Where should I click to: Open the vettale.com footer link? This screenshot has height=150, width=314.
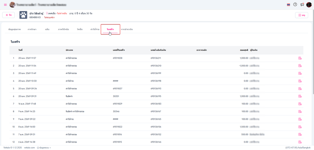coord(29,148)
